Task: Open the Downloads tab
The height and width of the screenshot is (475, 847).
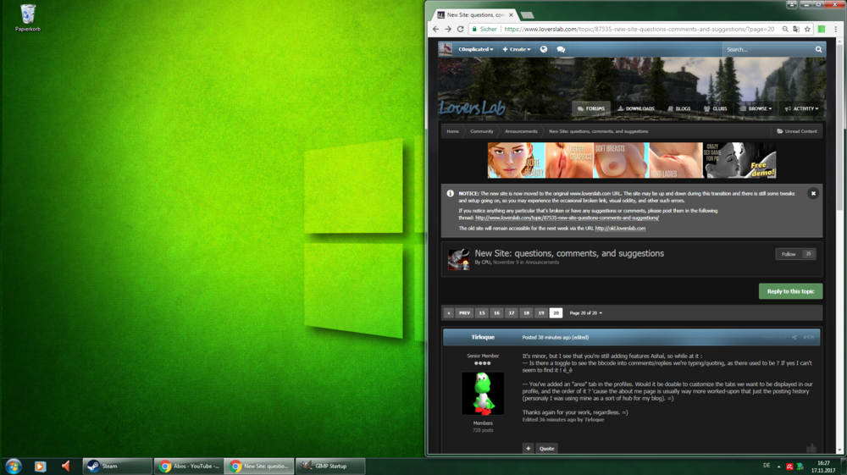Action: (x=636, y=108)
